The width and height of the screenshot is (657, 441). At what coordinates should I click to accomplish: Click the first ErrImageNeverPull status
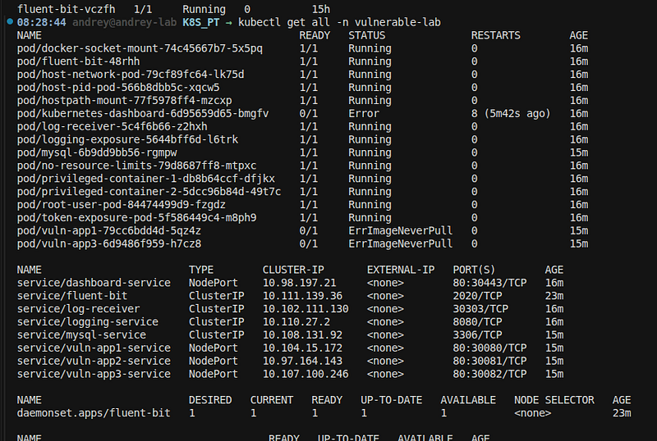(x=400, y=231)
